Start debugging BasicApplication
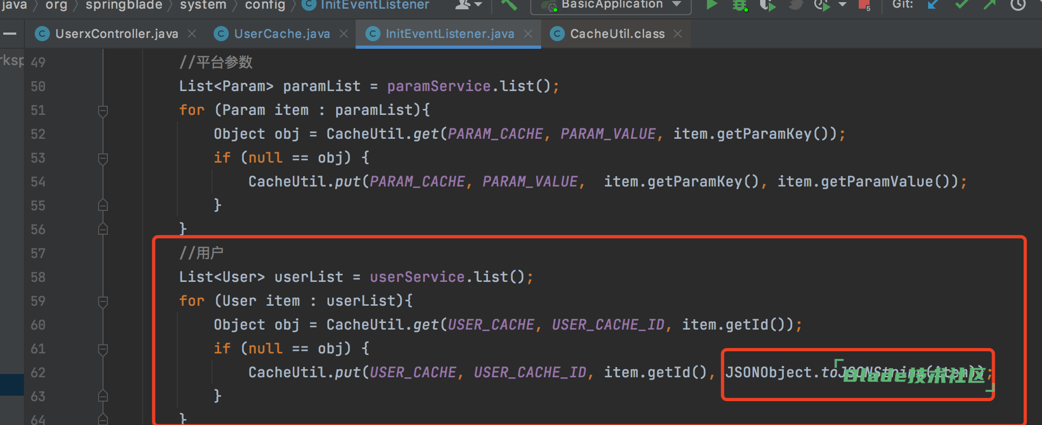 (739, 5)
